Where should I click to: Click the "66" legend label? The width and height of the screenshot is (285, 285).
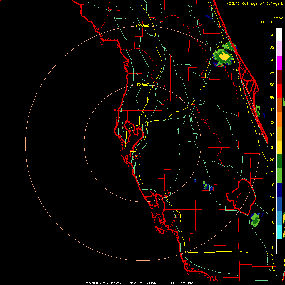pos(272,35)
